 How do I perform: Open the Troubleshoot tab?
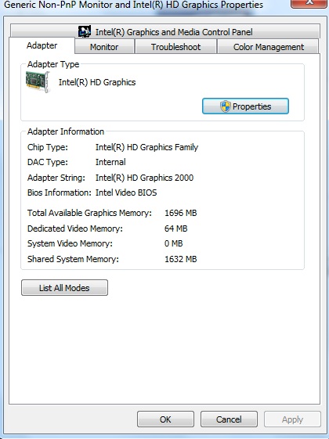click(x=175, y=47)
